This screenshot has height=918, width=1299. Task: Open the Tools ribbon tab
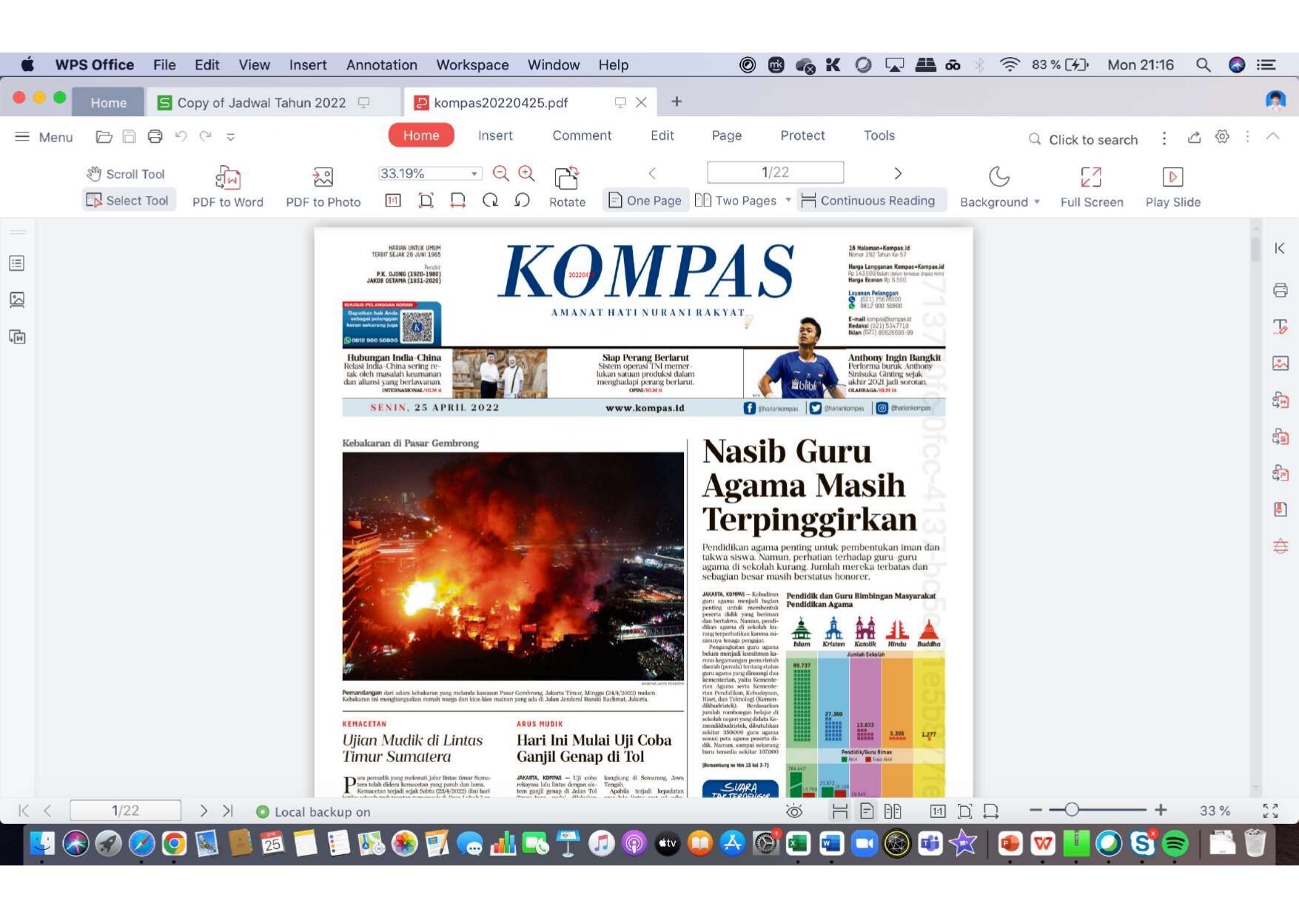[x=879, y=135]
